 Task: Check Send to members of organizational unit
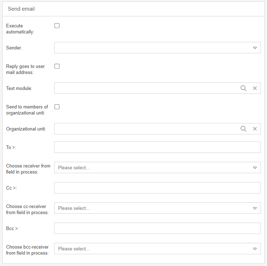pos(57,107)
